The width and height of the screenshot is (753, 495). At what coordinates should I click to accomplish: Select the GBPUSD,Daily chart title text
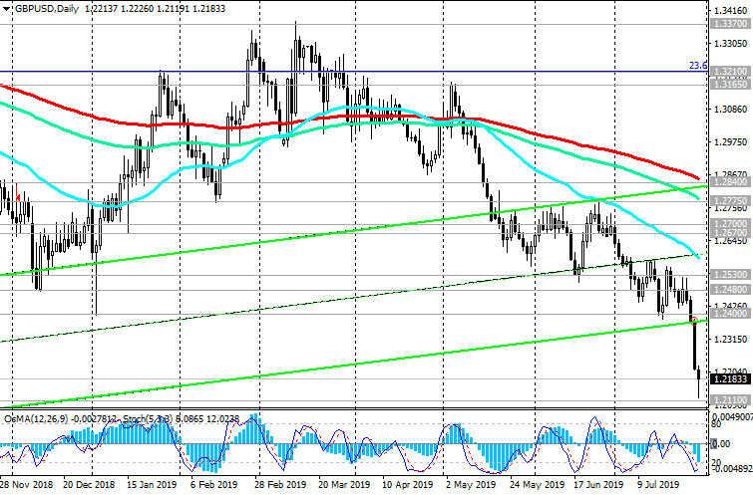click(x=47, y=9)
